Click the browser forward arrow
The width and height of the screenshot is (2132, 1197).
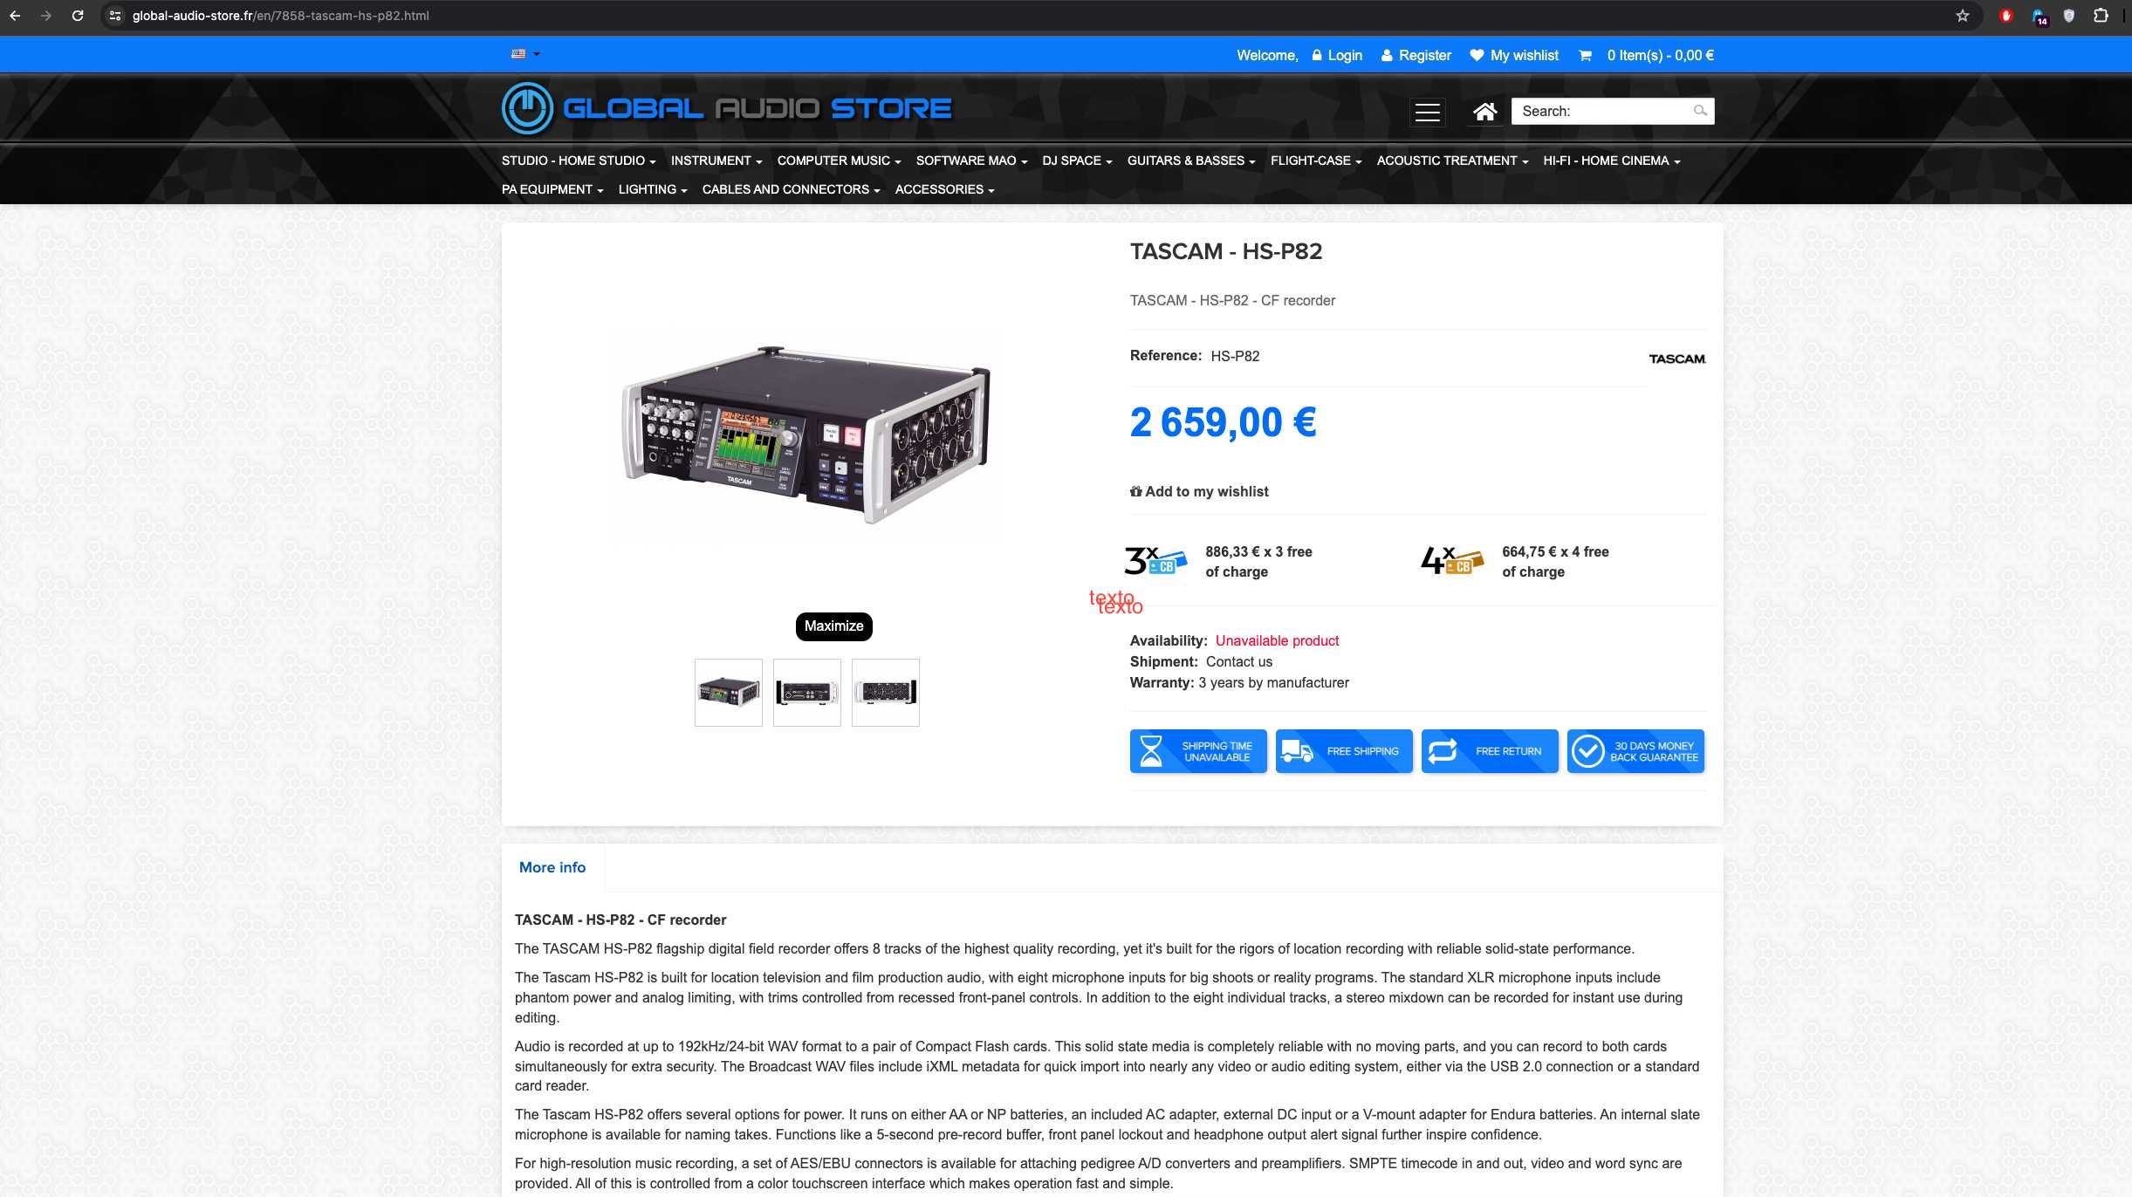[46, 16]
